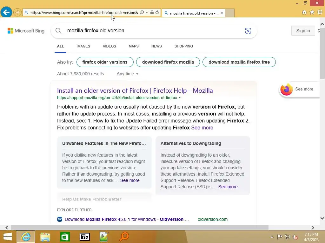Click the horizontal scrollbar left arrow
Image resolution: width=325 pixels, height=243 pixels.
pyautogui.click(x=7, y=227)
